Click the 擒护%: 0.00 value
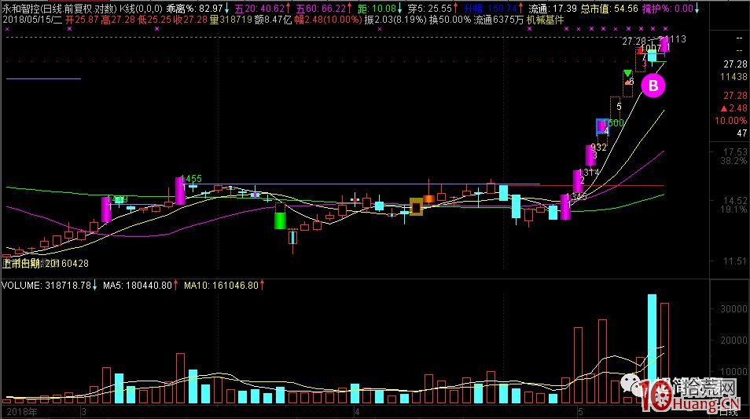Viewport: 750px width, 419px height. pyautogui.click(x=671, y=8)
